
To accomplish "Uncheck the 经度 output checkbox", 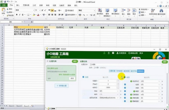I will point(125,85).
